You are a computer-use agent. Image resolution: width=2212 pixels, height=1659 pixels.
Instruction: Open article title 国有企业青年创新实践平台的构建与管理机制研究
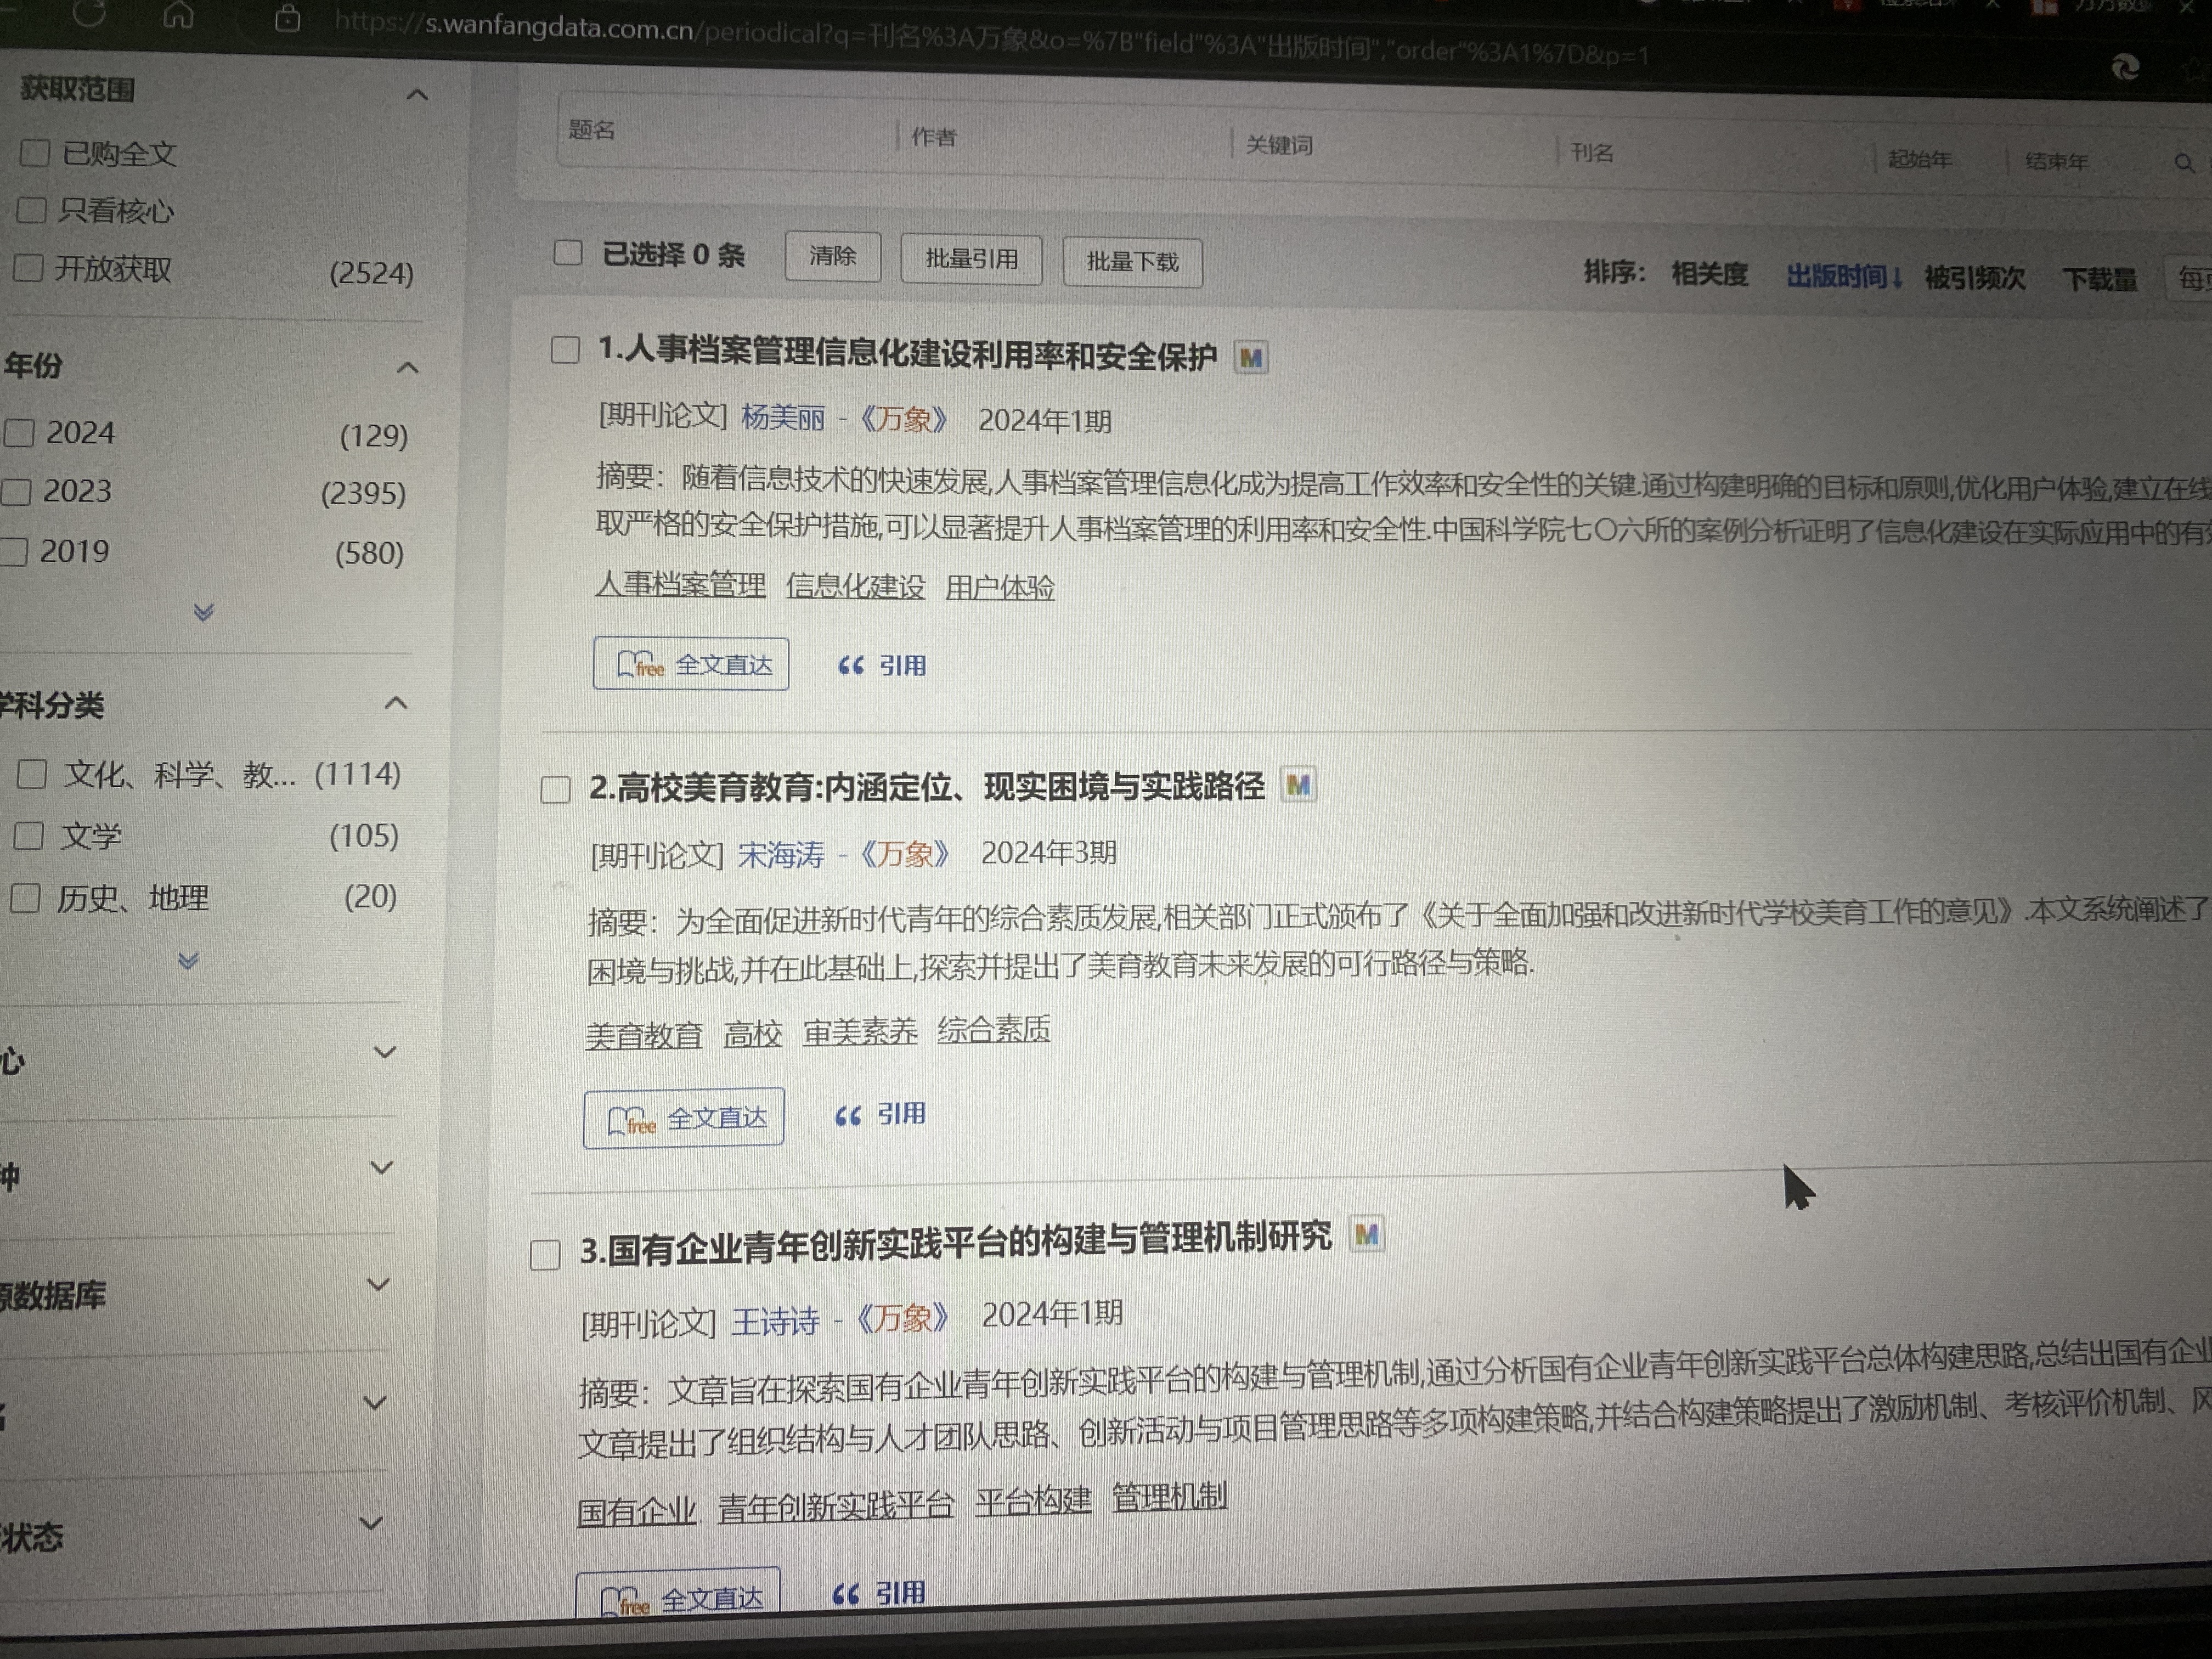[x=956, y=1243]
